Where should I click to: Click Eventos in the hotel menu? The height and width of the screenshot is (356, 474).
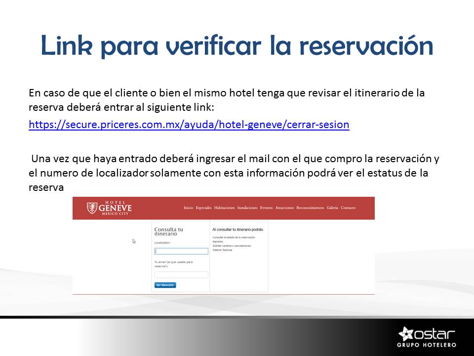(x=266, y=208)
